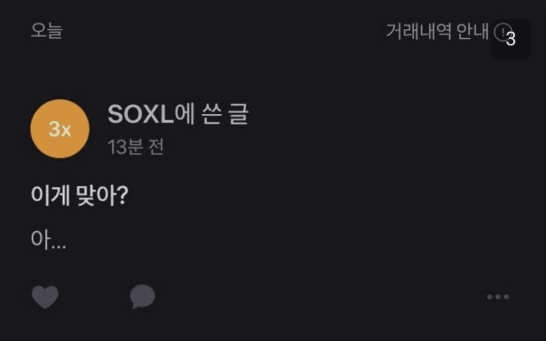The height and width of the screenshot is (341, 546).
Task: Like the post with the heart icon
Action: pos(45,297)
